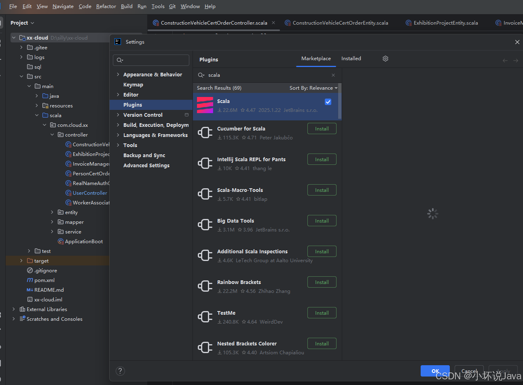Click the pom.xml Maven file icon
This screenshot has height=385, width=523.
pyautogui.click(x=30, y=280)
